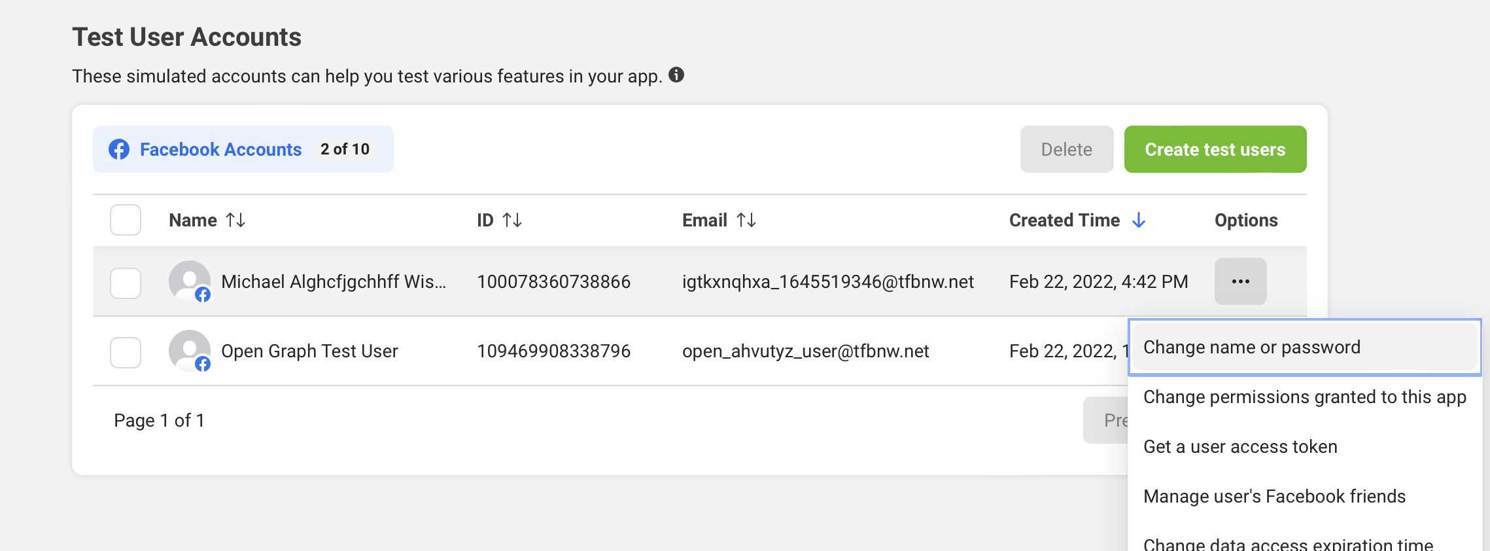Sort the table by Email arrows
The height and width of the screenshot is (551, 1490).
746,221
